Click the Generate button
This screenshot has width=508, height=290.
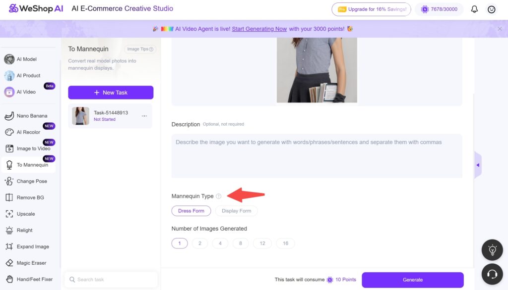[x=412, y=280]
